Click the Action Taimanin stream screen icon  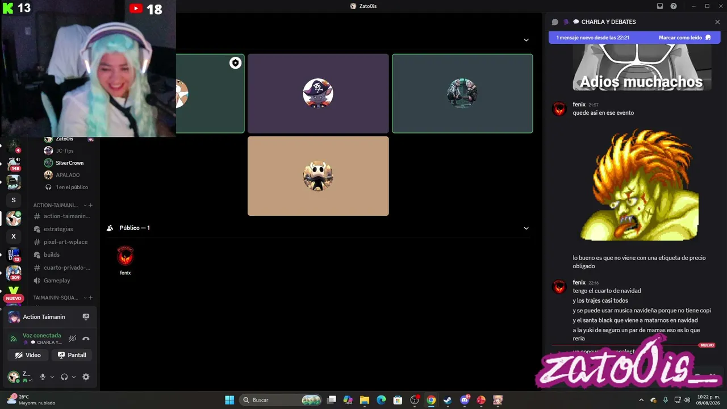(86, 317)
